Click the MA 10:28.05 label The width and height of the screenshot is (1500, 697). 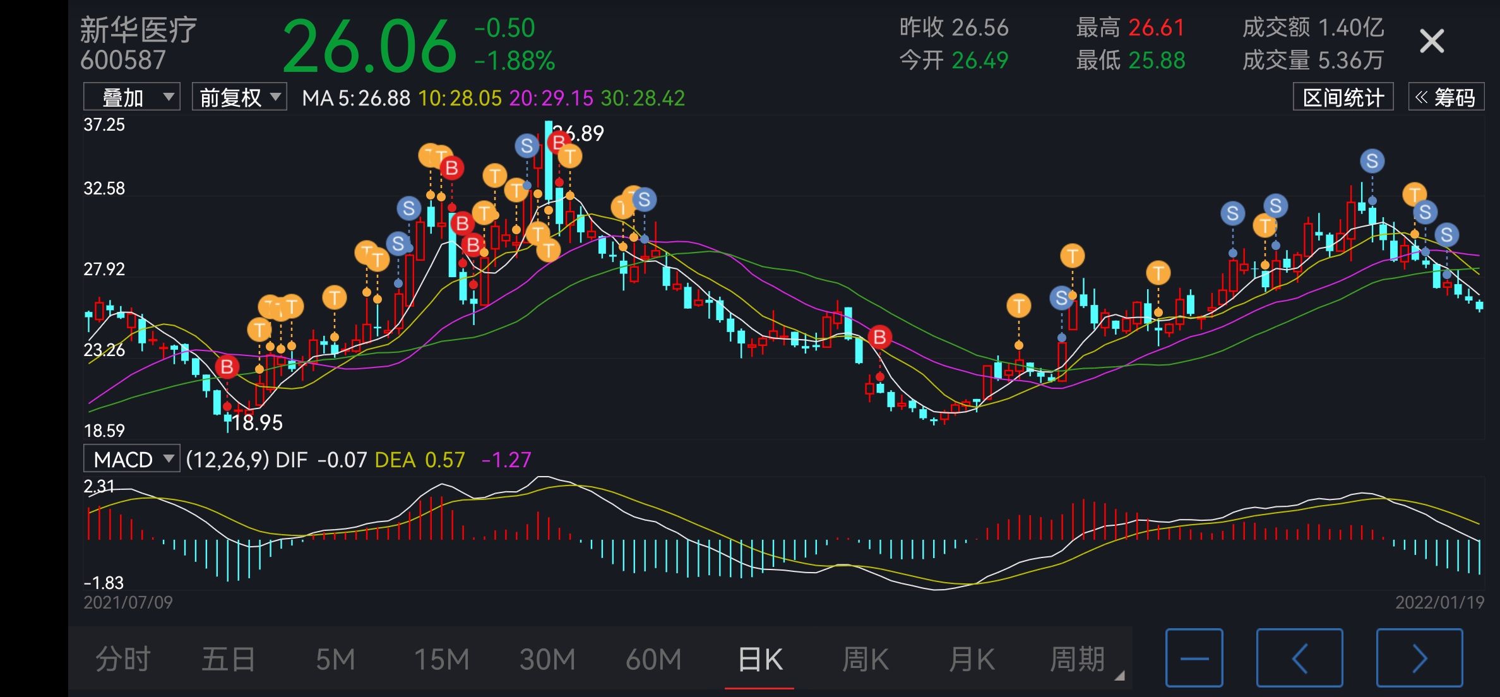(x=460, y=98)
